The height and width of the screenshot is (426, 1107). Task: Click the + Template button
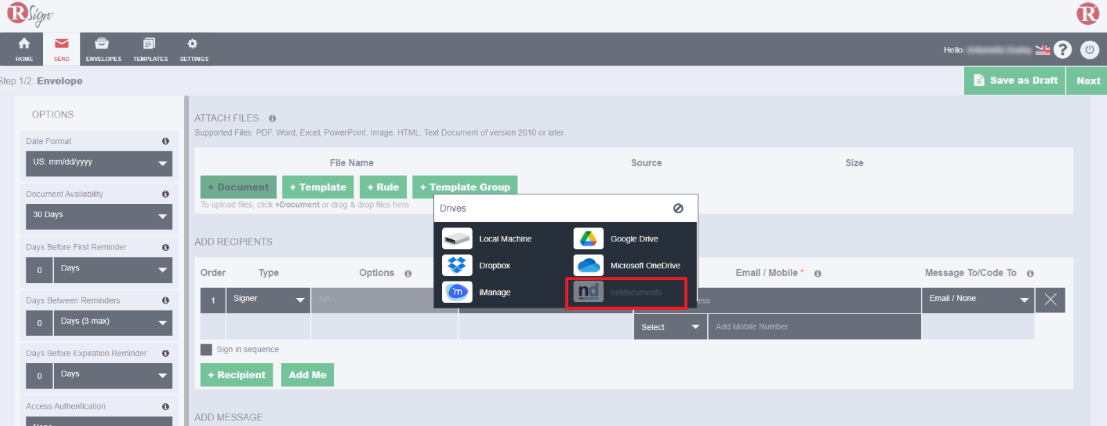pos(318,187)
